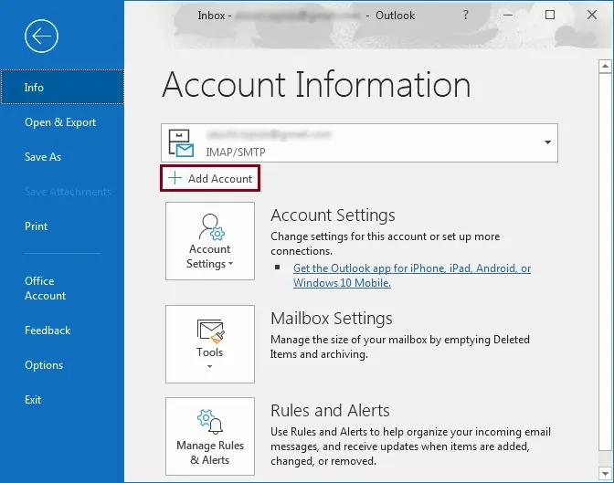Open the Feedback section
614x483 pixels.
[48, 331]
